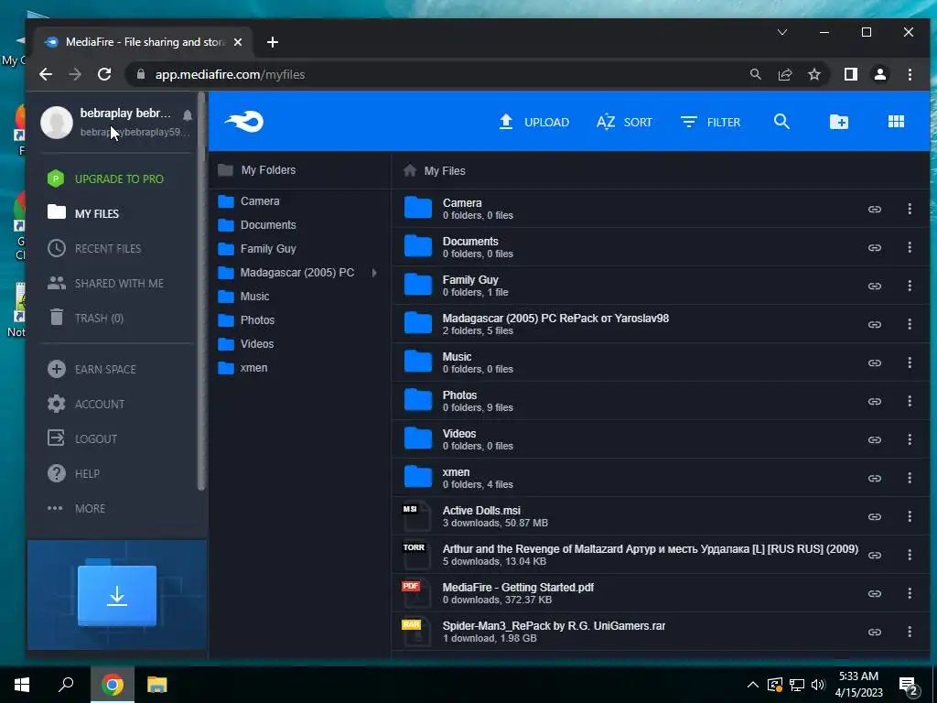This screenshot has height=703, width=937.
Task: Open SHARED WITH ME section
Action: (x=105, y=284)
